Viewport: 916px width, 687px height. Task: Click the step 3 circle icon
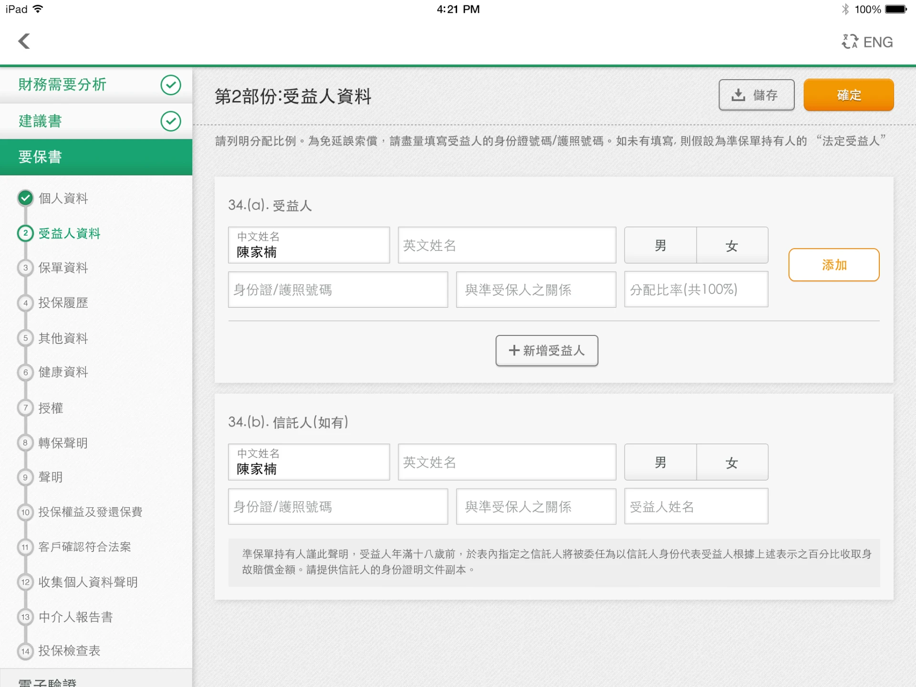(x=25, y=268)
